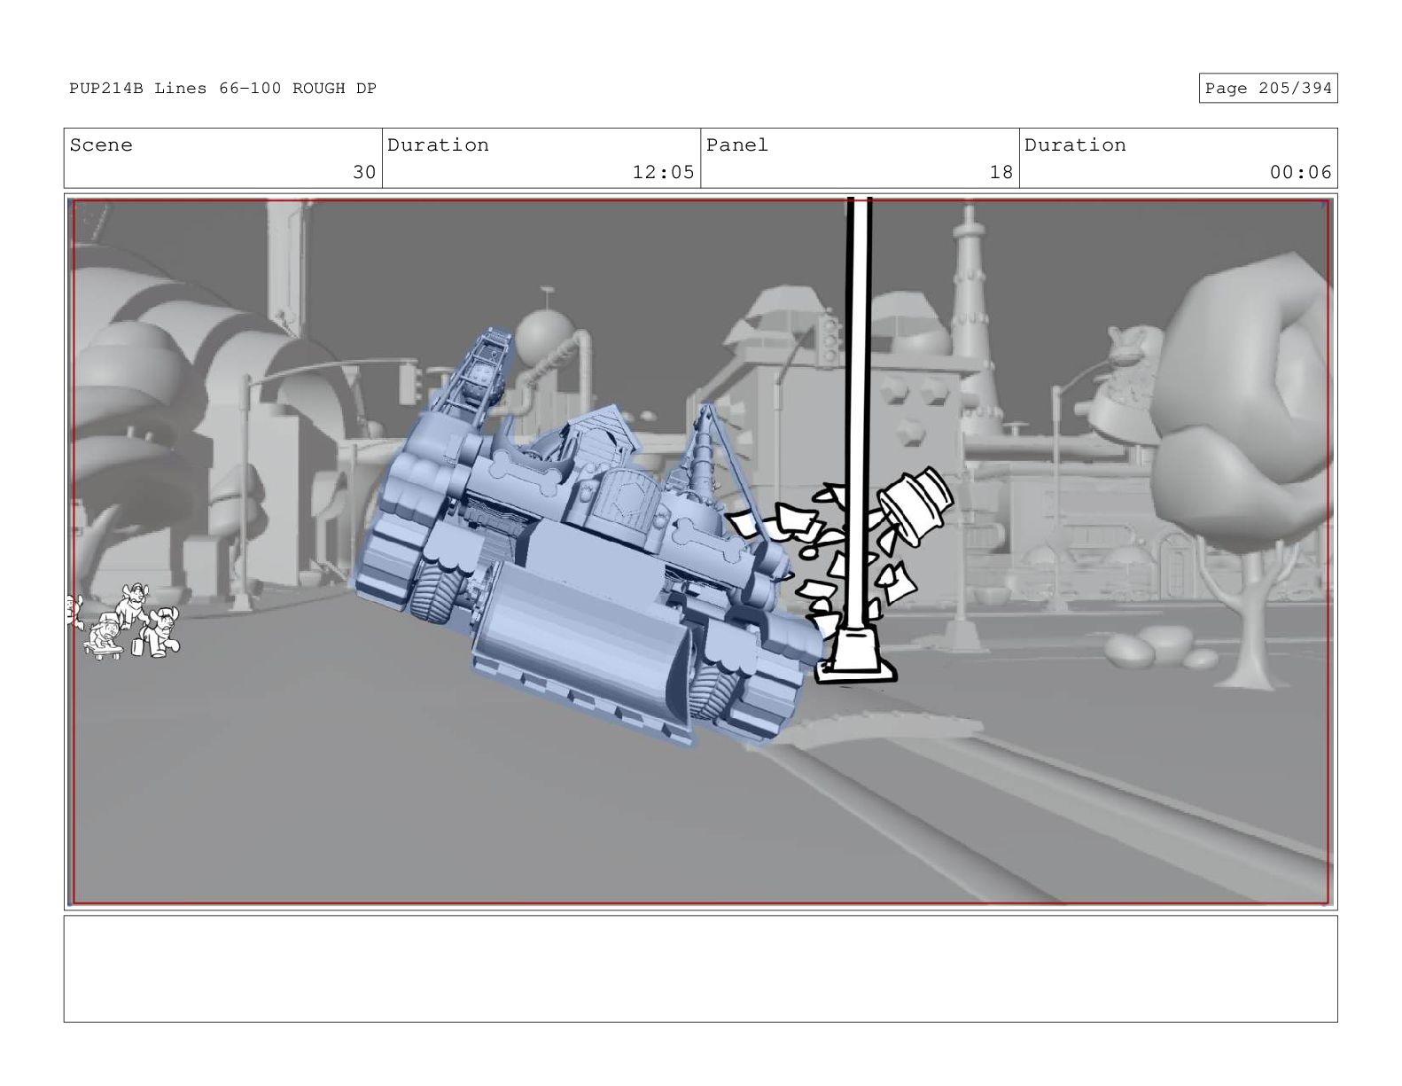Click the storyboard panel image of the tilted bulldozer
The height and width of the screenshot is (1086, 1402).
pos(700,551)
